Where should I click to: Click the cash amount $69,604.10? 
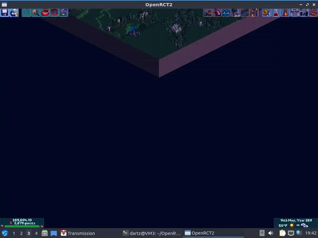(22, 220)
